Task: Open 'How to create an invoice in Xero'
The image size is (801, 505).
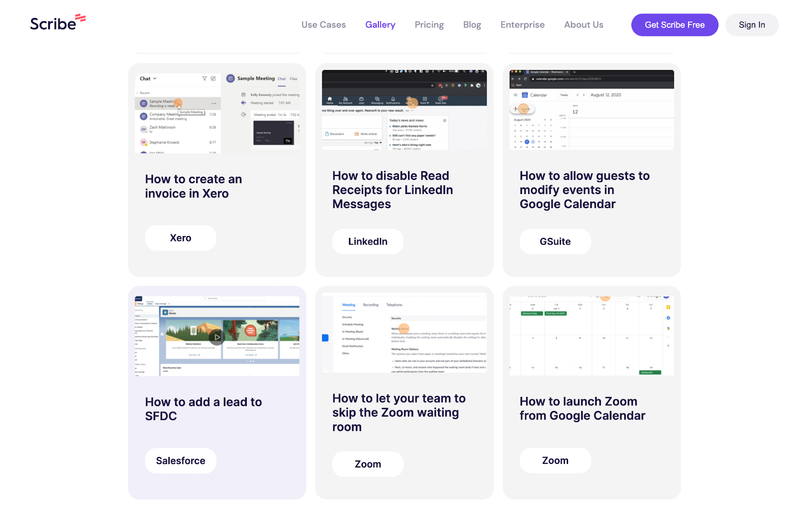Action: coord(194,186)
